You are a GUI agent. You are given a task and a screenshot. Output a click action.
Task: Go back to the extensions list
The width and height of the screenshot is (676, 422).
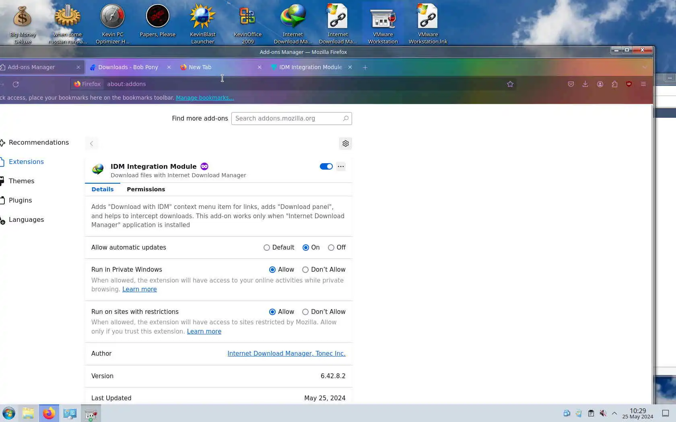click(x=91, y=143)
